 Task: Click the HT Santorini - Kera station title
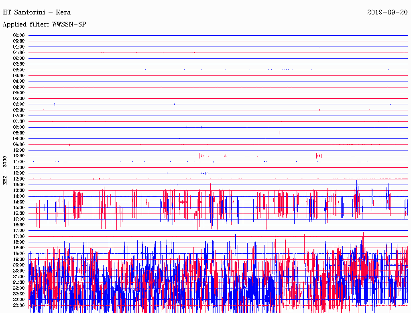point(37,12)
